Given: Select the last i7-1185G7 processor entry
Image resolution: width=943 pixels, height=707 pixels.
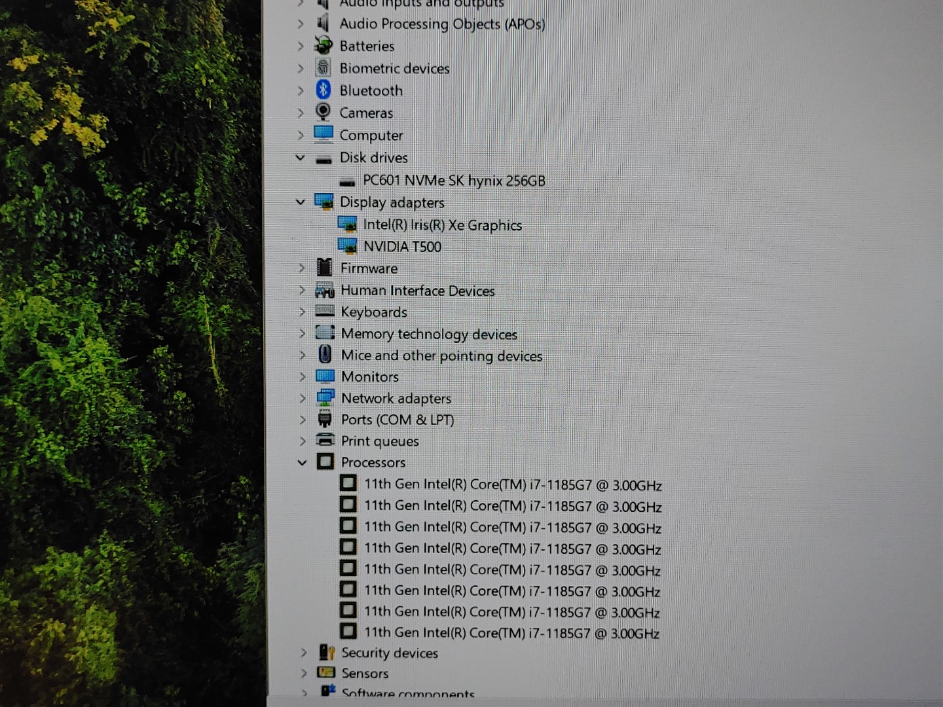Looking at the screenshot, I should coord(511,633).
